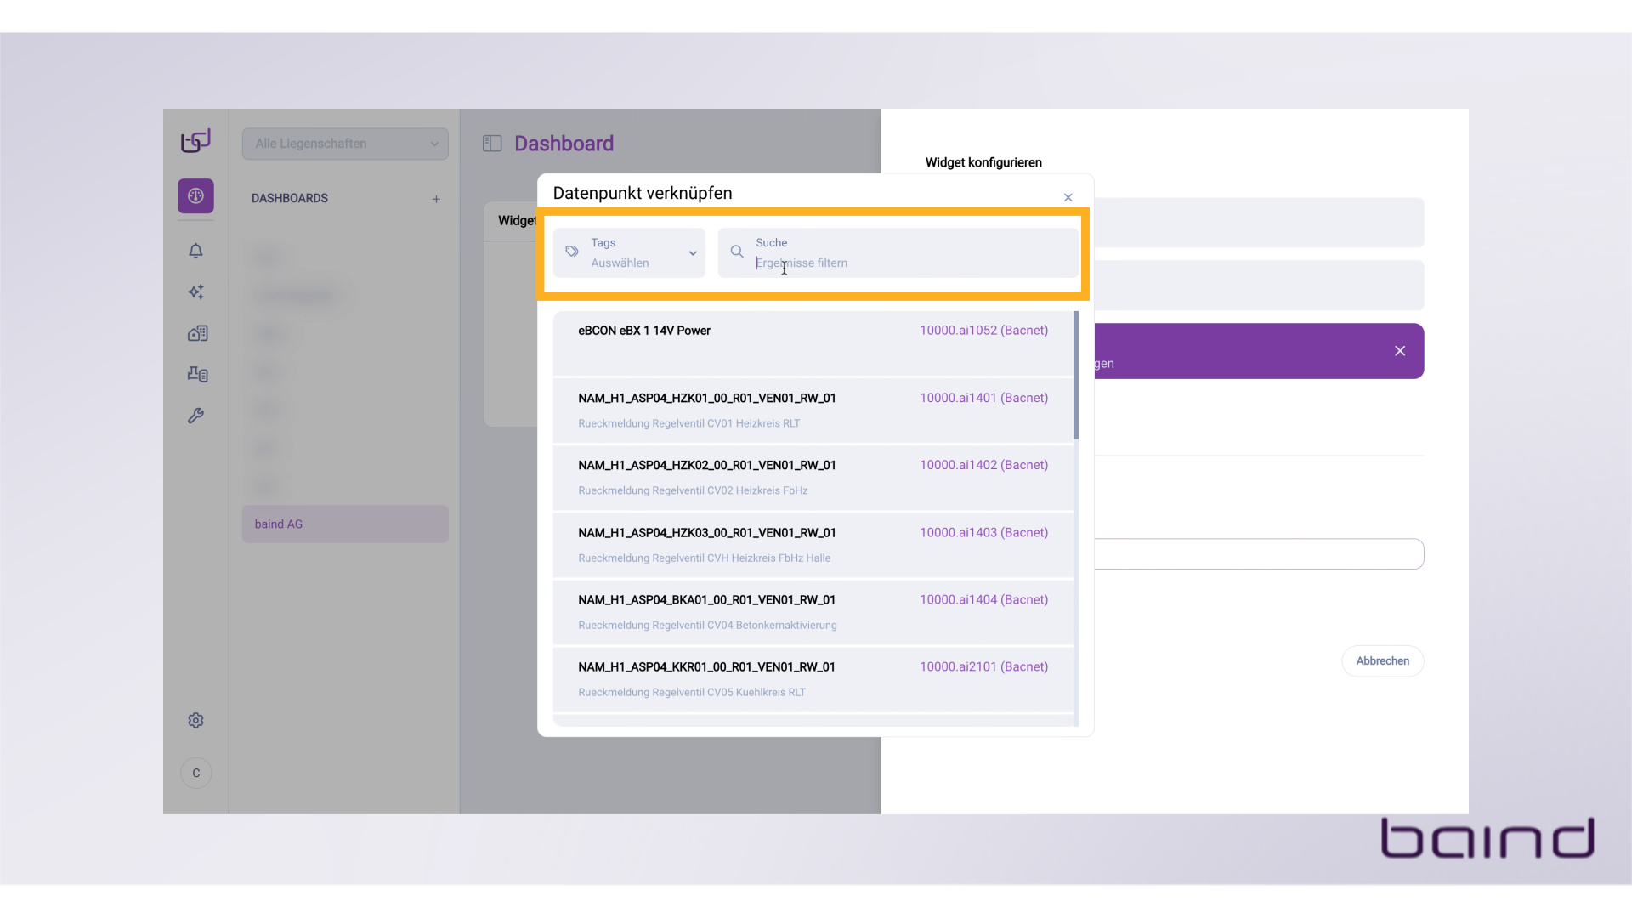Open the alarms bell icon

pyautogui.click(x=195, y=251)
